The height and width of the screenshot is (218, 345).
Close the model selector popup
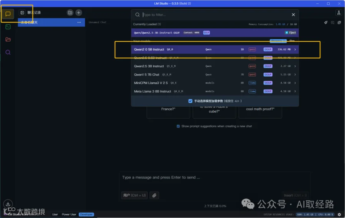point(293,15)
